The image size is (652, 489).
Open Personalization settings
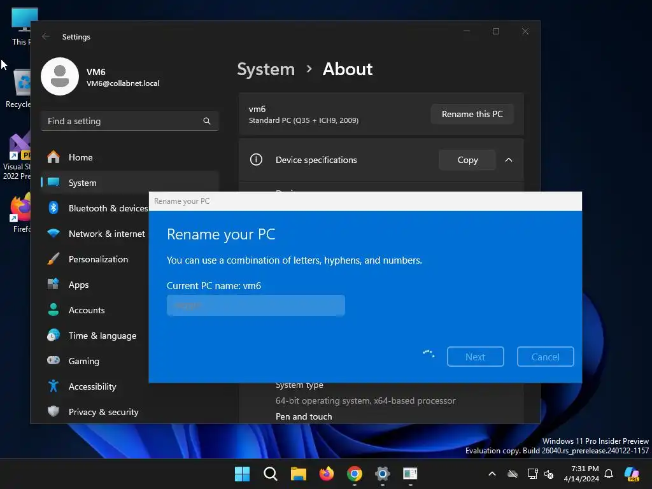click(x=95, y=259)
